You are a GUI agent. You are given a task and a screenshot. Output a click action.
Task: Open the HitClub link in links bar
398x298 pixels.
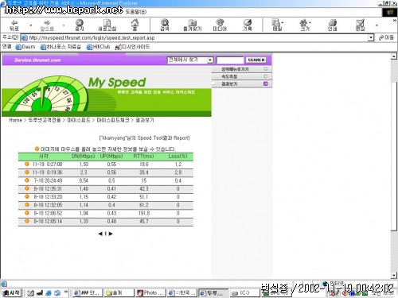[98, 47]
